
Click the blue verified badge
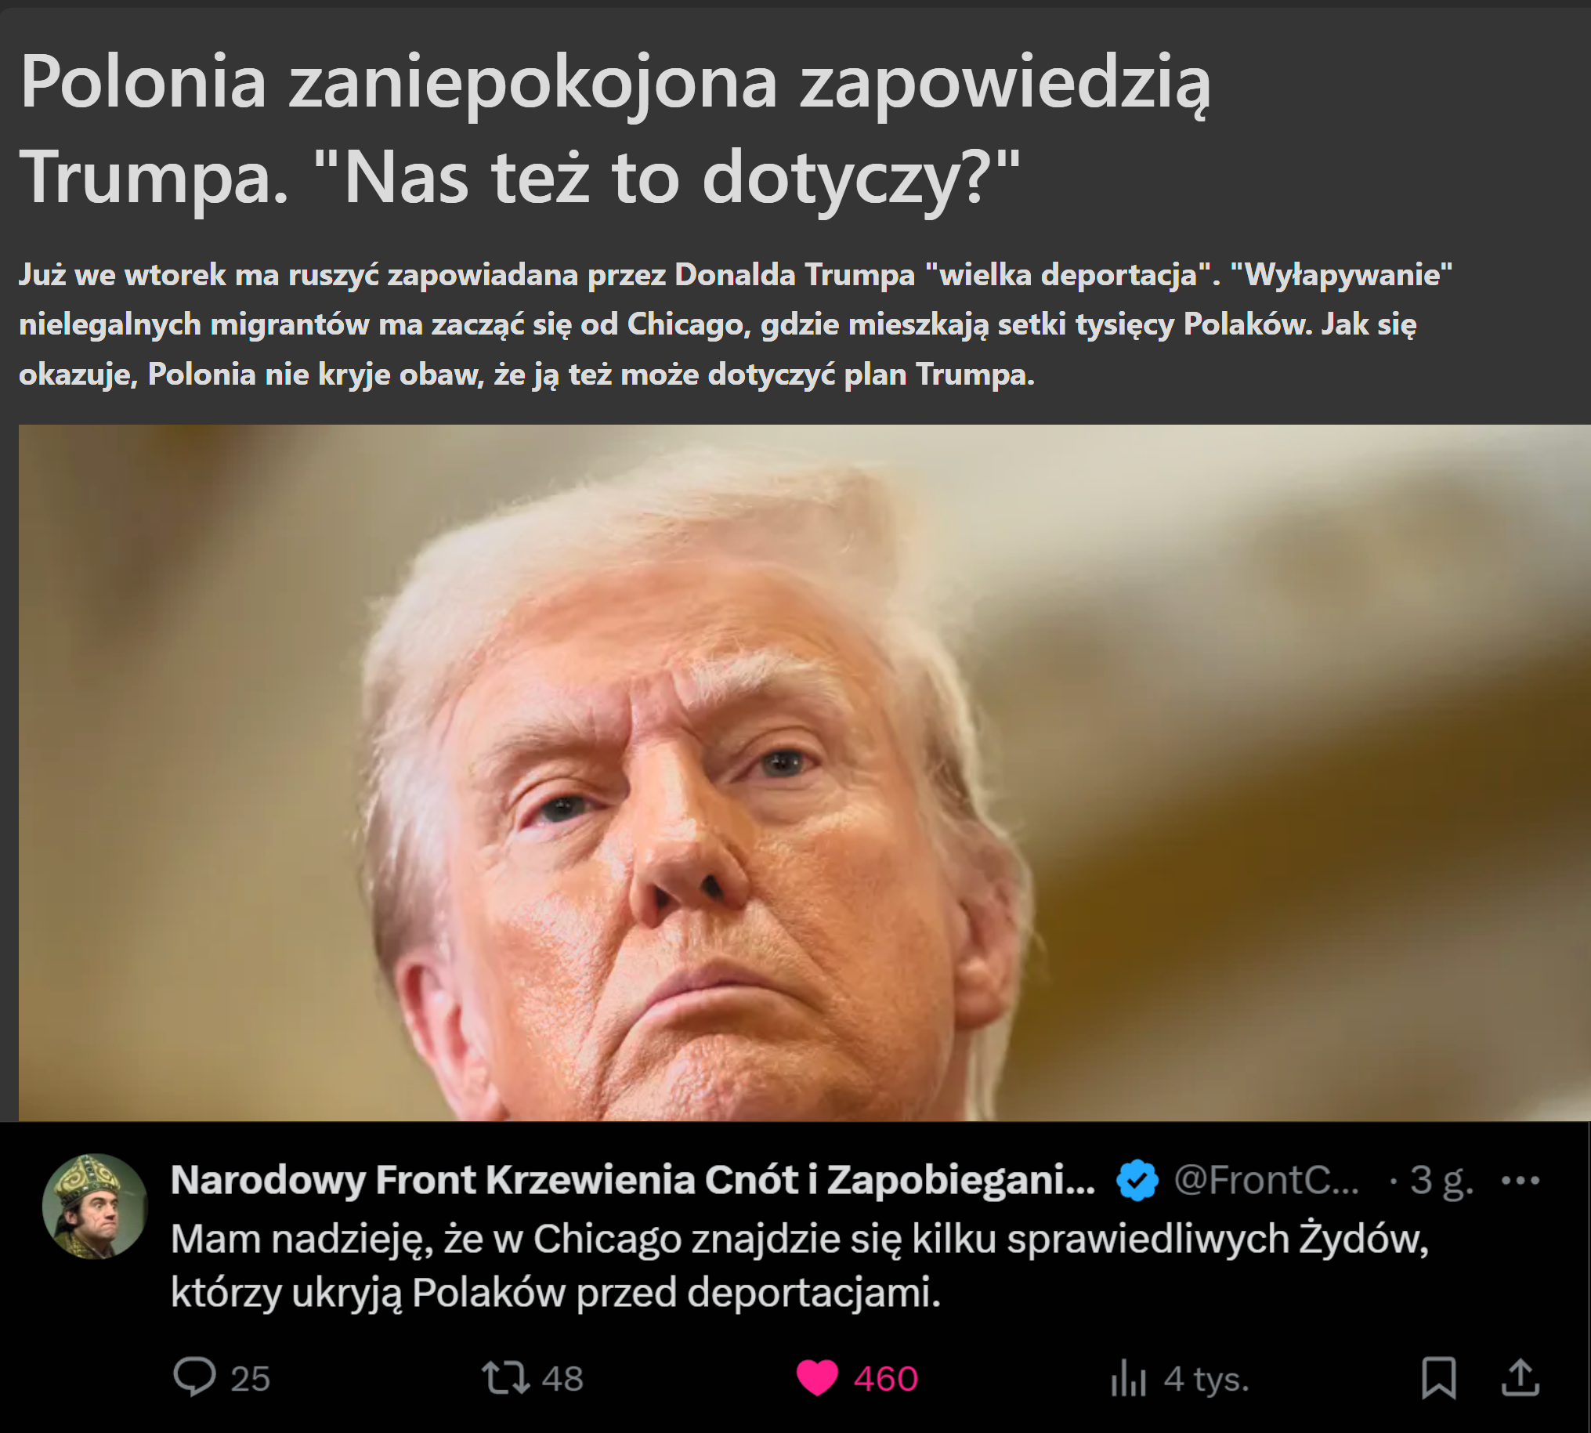coord(1137,1180)
